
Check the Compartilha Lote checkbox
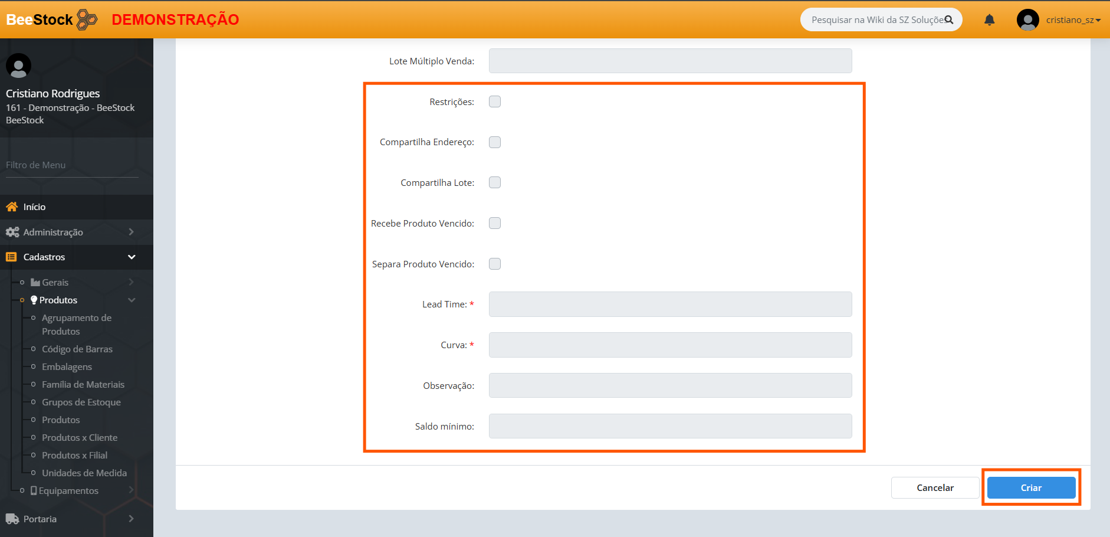click(495, 182)
